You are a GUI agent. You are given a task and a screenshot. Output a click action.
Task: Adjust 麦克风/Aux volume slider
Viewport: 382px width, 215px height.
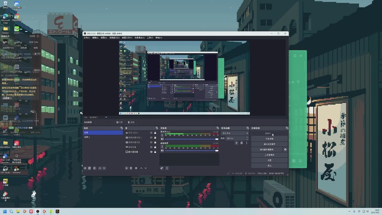pos(191,139)
